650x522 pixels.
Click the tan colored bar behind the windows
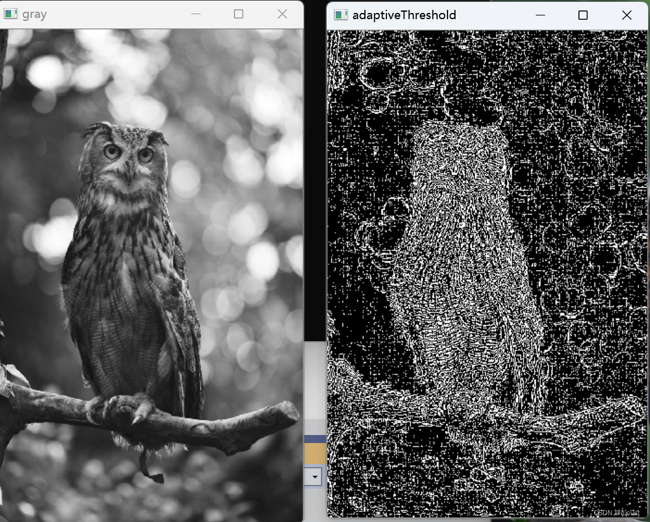[315, 454]
